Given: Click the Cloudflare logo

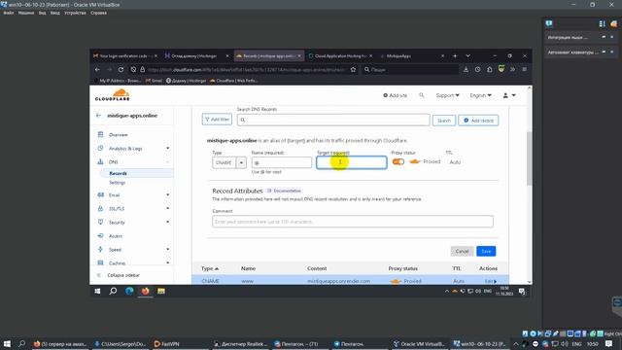Looking at the screenshot, I should point(113,95).
